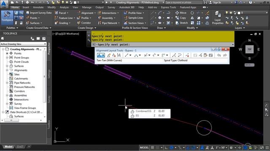Expand the Draw panel
The image size is (270, 151).
click(x=161, y=28)
